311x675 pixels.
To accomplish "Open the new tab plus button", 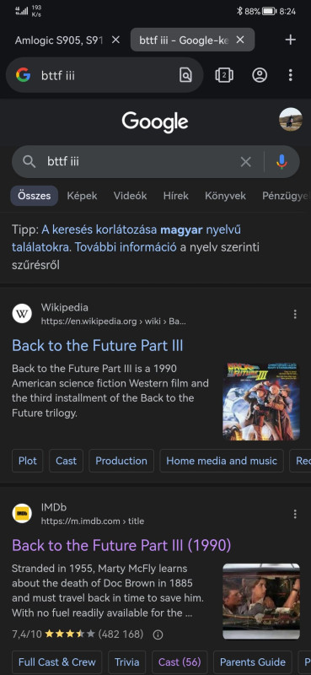I will point(291,40).
